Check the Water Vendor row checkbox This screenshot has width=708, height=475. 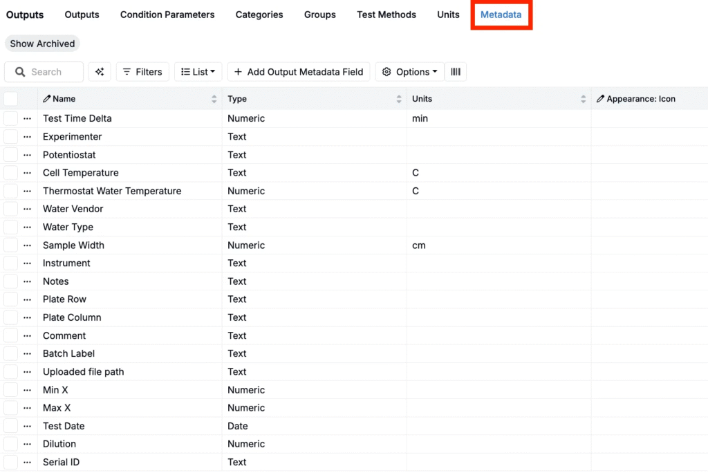point(11,209)
